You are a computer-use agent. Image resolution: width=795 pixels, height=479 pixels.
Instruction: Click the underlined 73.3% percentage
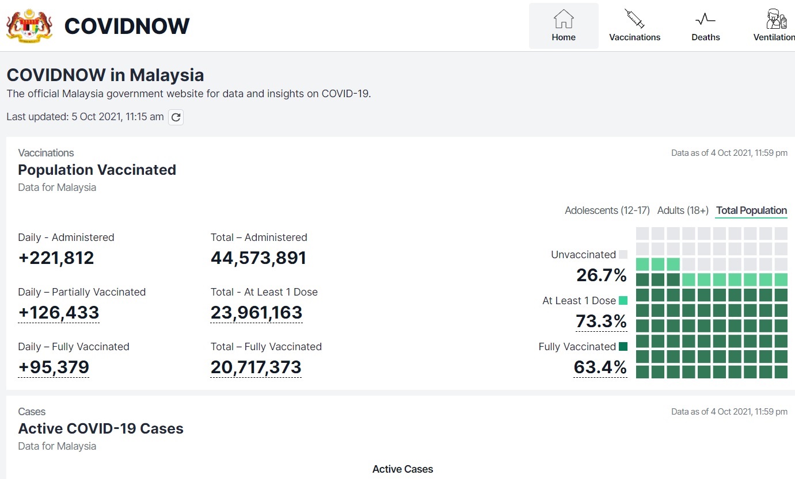point(601,321)
